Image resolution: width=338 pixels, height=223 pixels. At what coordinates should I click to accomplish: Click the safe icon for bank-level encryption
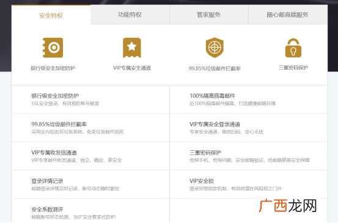(x=53, y=48)
